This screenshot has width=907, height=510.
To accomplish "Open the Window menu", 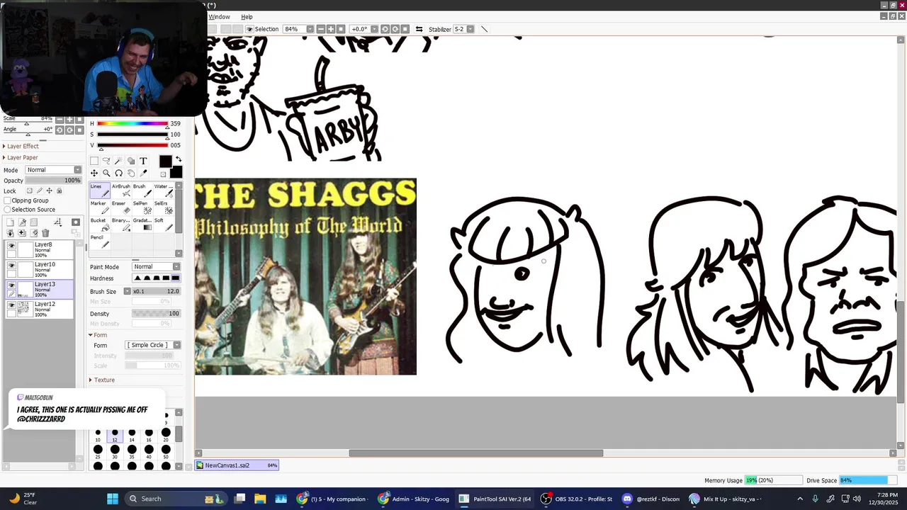I will pos(219,16).
